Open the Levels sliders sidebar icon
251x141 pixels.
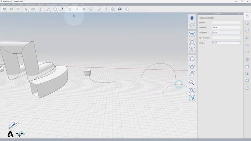(x=247, y=38)
